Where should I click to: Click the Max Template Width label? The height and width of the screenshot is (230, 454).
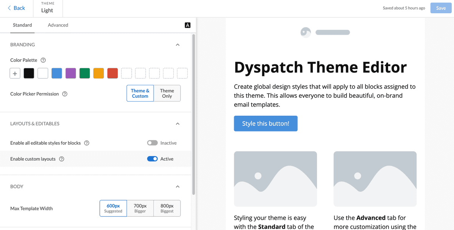click(x=31, y=208)
